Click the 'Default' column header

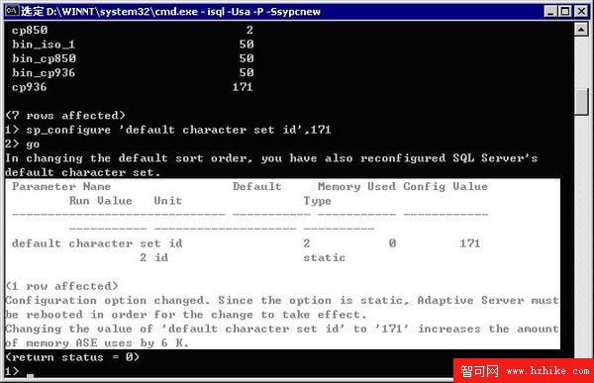pos(256,186)
